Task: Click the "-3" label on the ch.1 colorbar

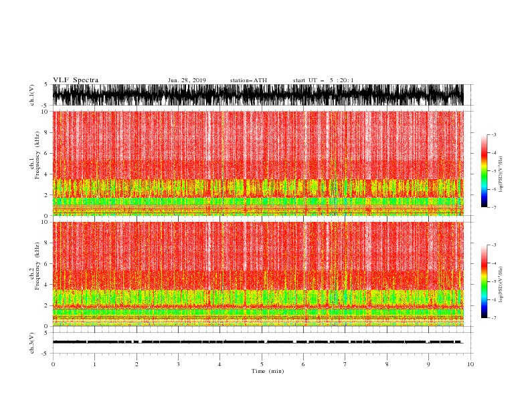Action: click(494, 134)
